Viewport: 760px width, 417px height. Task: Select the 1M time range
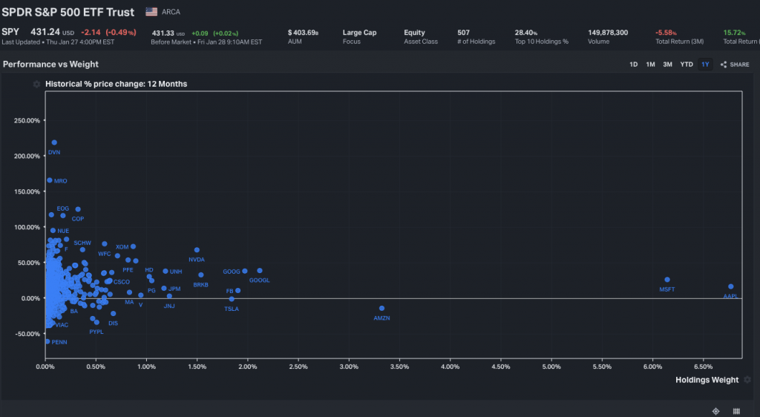tap(650, 65)
